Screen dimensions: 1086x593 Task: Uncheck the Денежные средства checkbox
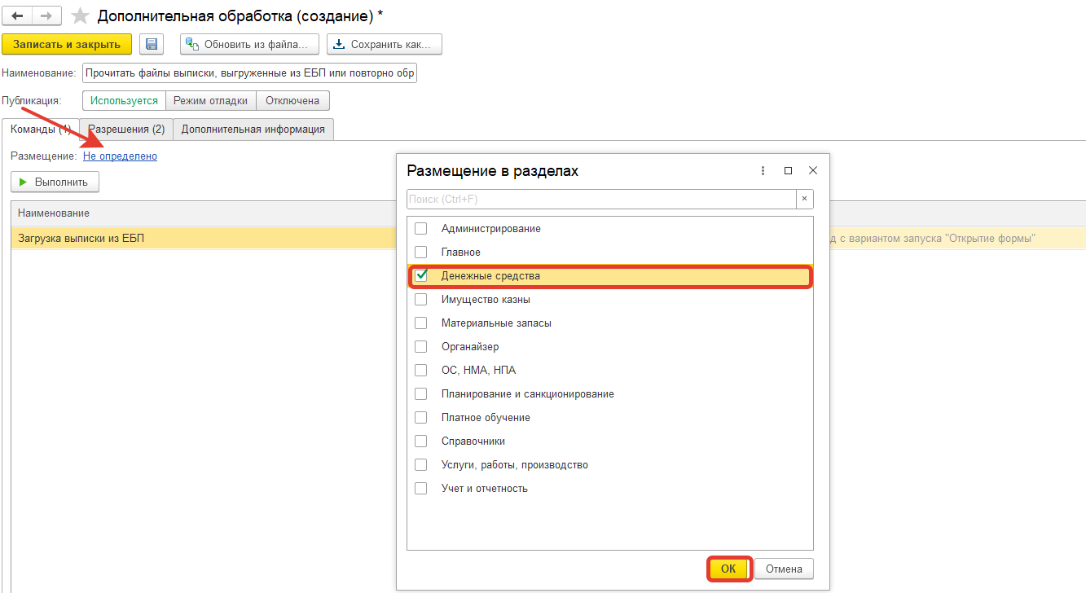[x=421, y=276]
